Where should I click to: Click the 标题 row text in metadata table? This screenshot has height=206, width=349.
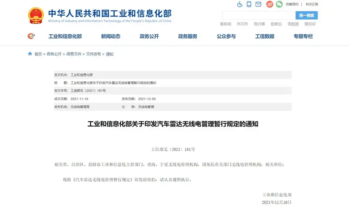[113, 83]
